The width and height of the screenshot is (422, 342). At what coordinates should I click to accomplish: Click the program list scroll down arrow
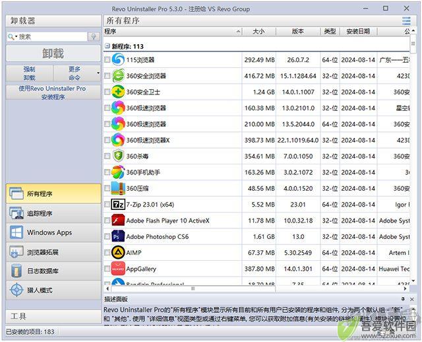point(413,281)
